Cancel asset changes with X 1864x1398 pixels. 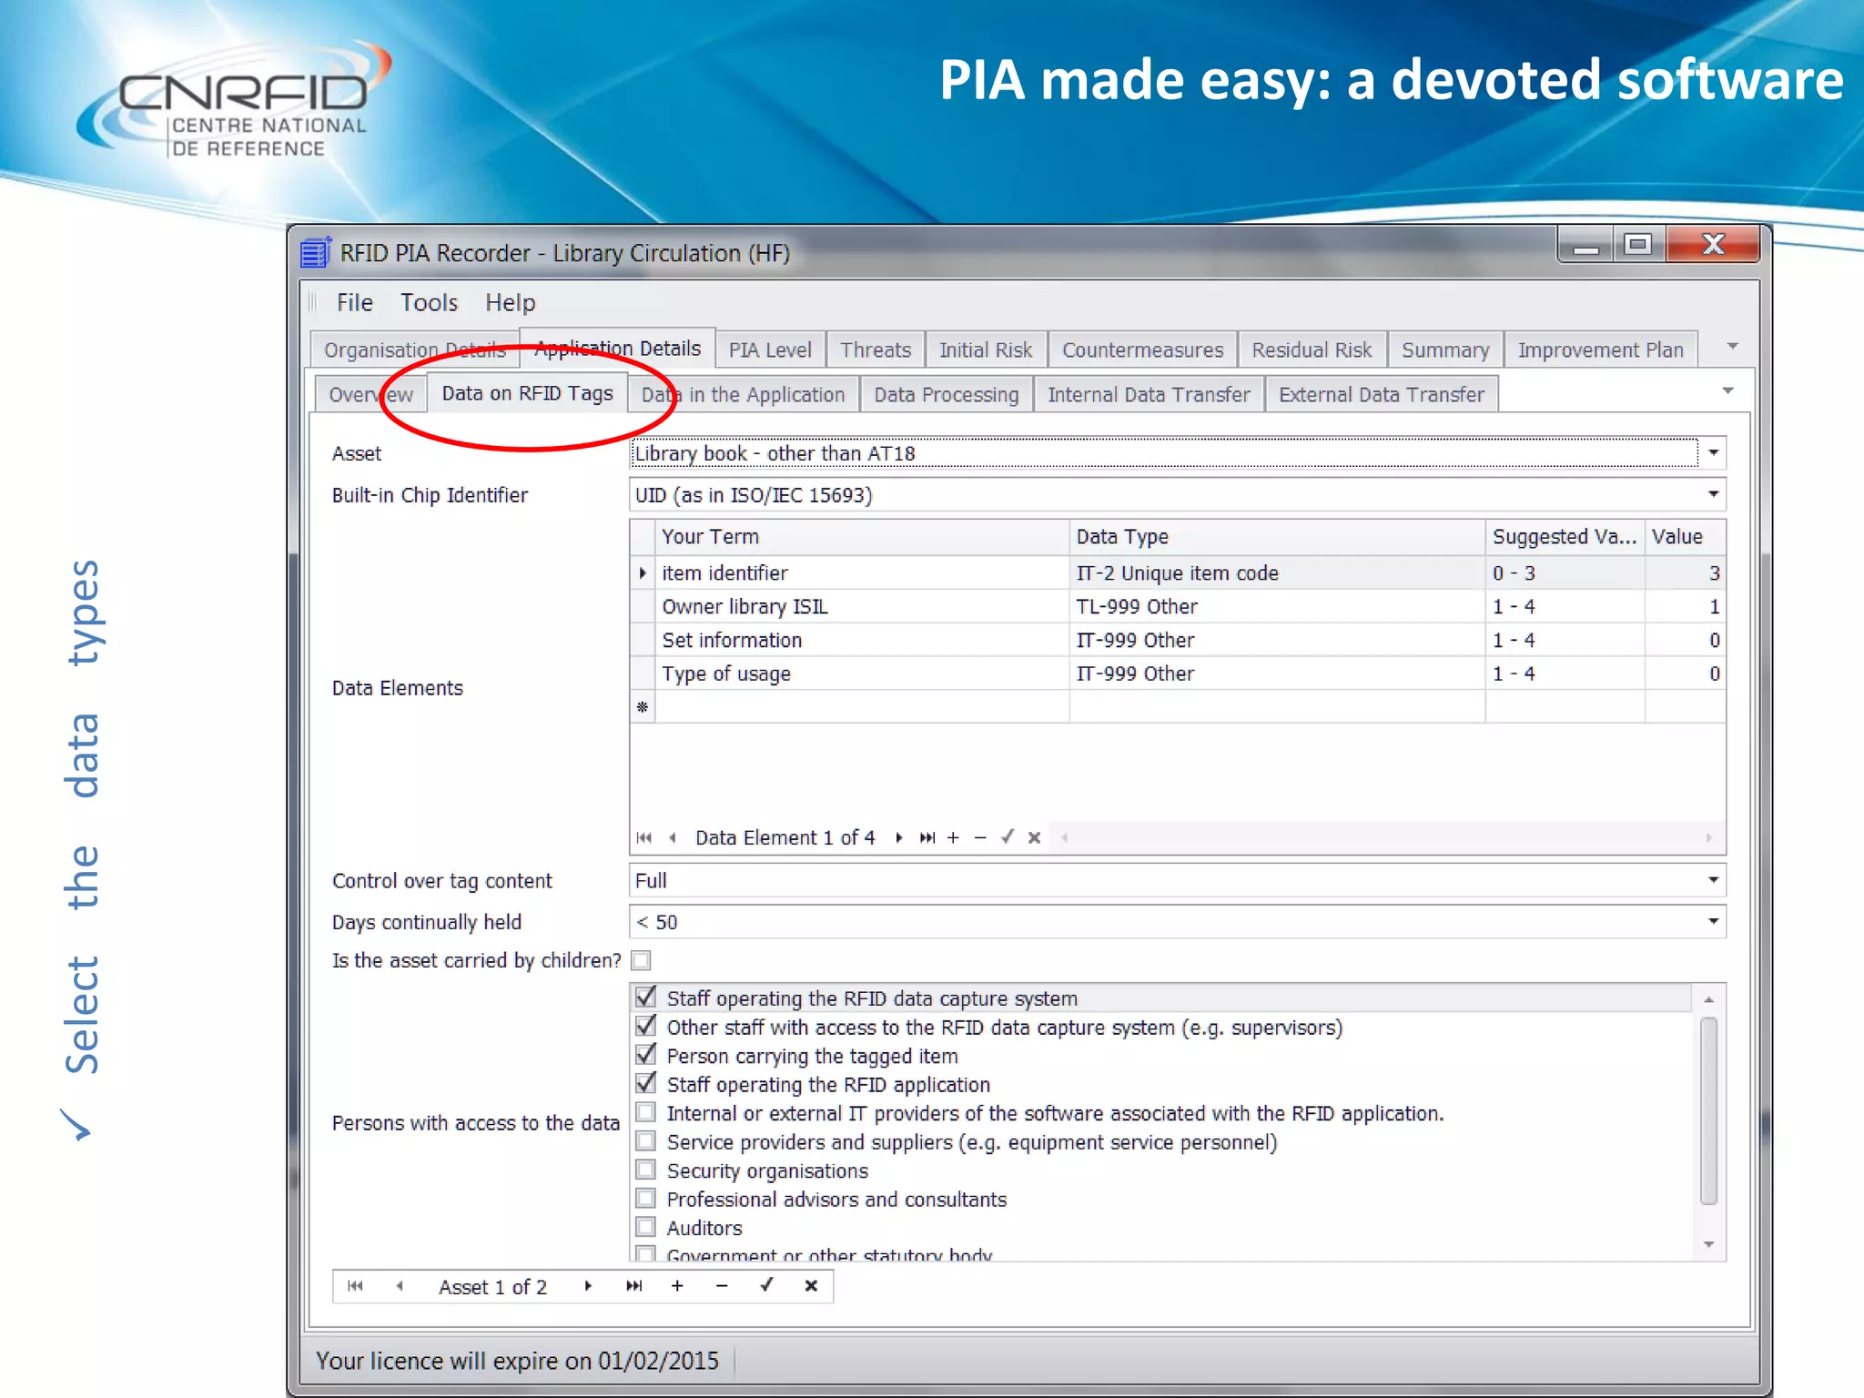811,1286
